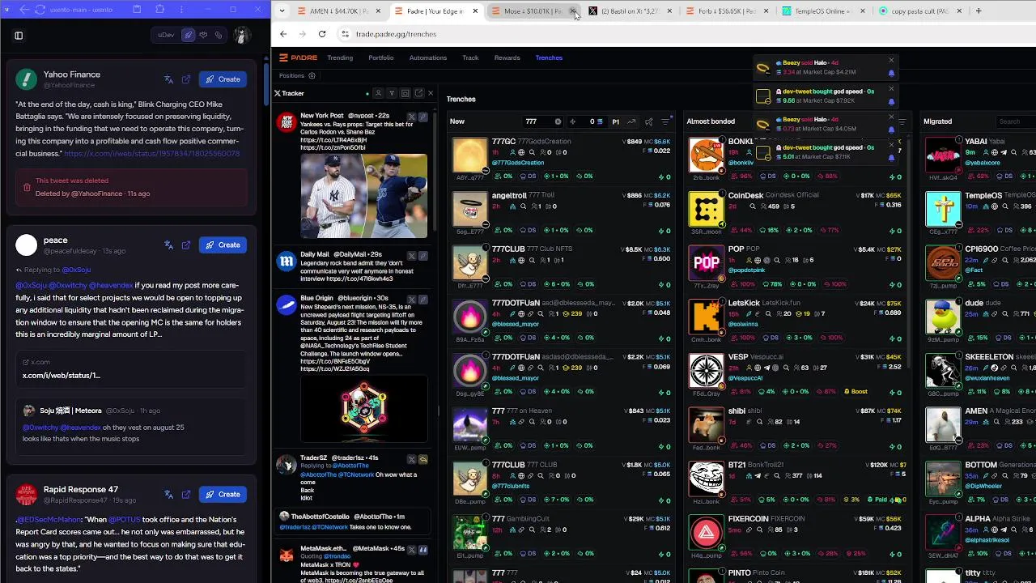
Task: Open @bleesed_mayor link on first 777DOTFUaN
Action: click(516, 324)
